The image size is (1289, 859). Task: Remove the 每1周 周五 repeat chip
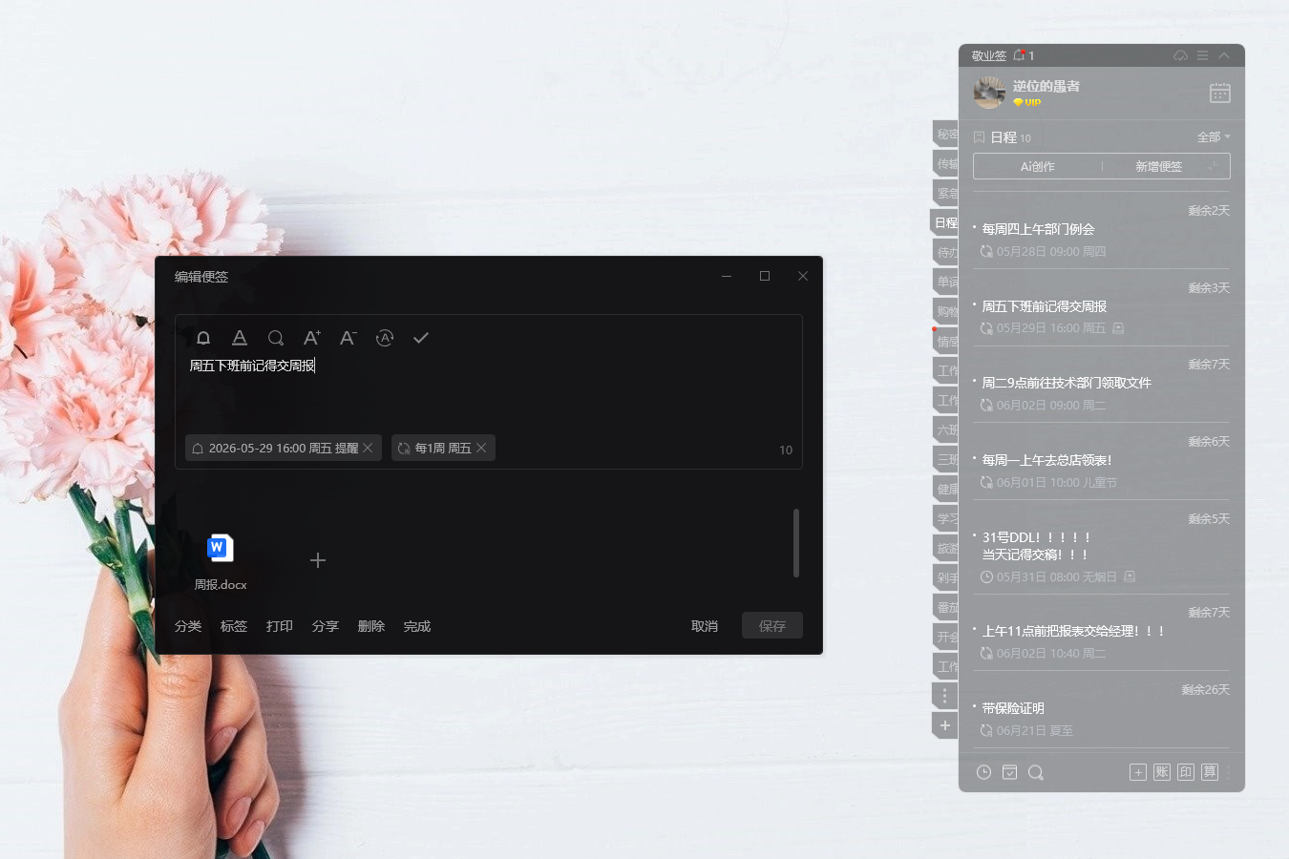pyautogui.click(x=481, y=448)
